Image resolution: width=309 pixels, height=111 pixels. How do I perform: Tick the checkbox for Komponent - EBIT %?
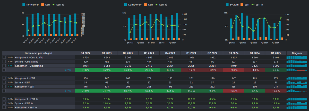pos(4,99)
